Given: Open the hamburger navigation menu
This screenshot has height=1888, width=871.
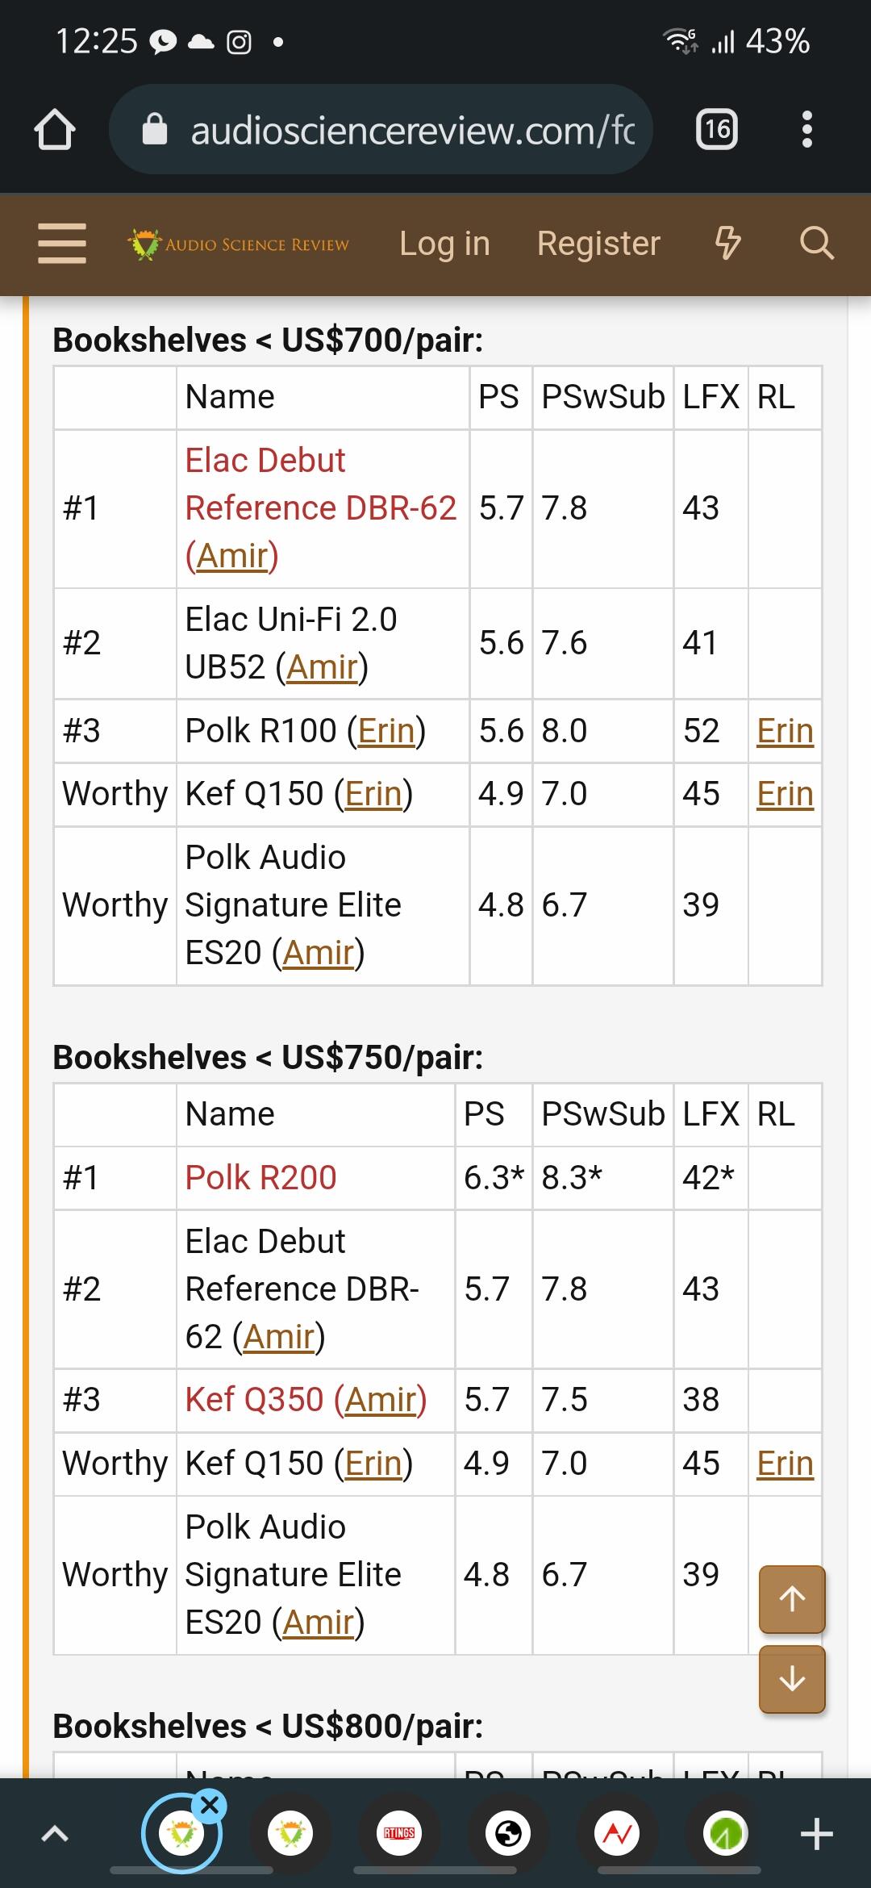Looking at the screenshot, I should [62, 244].
